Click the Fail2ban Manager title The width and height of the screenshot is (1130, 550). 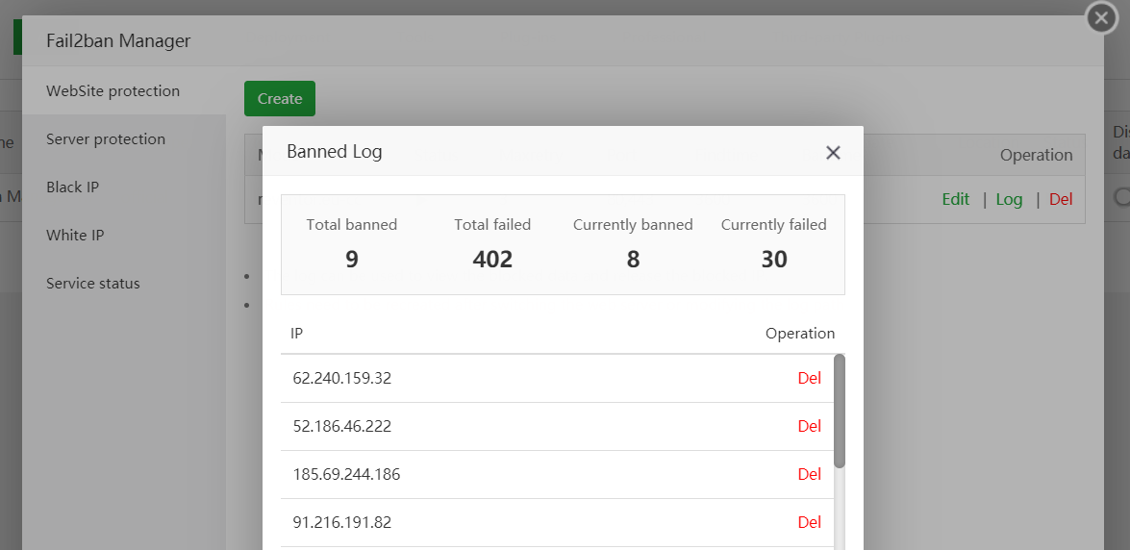(x=118, y=40)
